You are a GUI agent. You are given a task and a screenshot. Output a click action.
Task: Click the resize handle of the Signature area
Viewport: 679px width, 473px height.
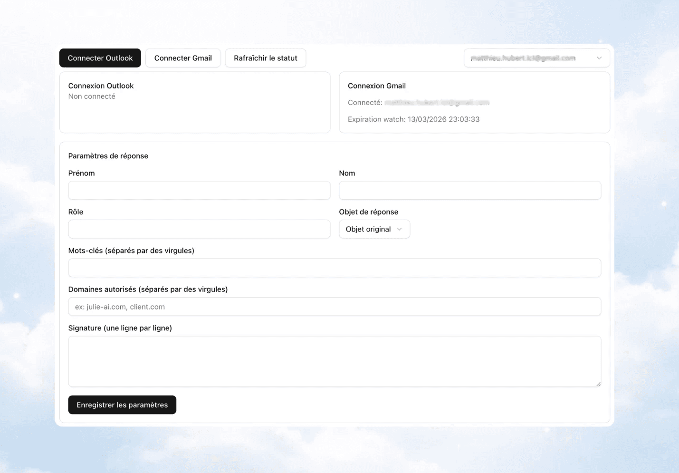pyautogui.click(x=599, y=384)
